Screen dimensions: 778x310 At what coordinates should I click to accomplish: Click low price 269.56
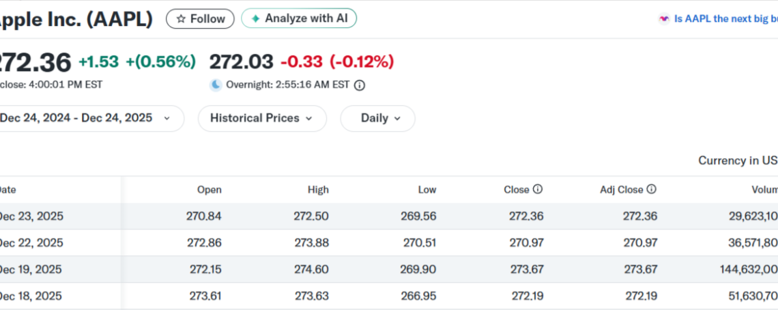[419, 216]
